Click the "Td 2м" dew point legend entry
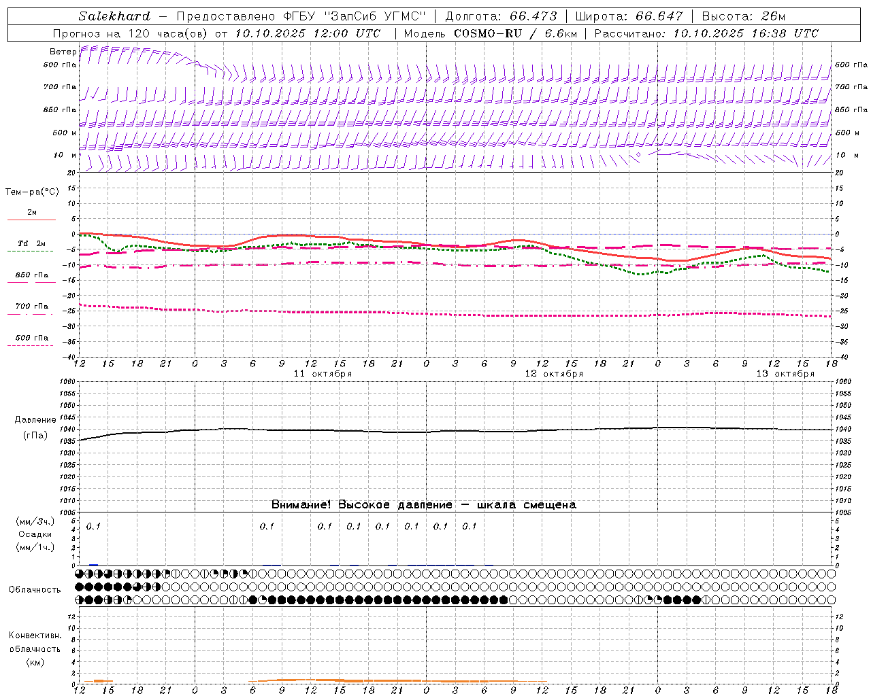Viewport: 871px width, 696px height. coord(31,243)
